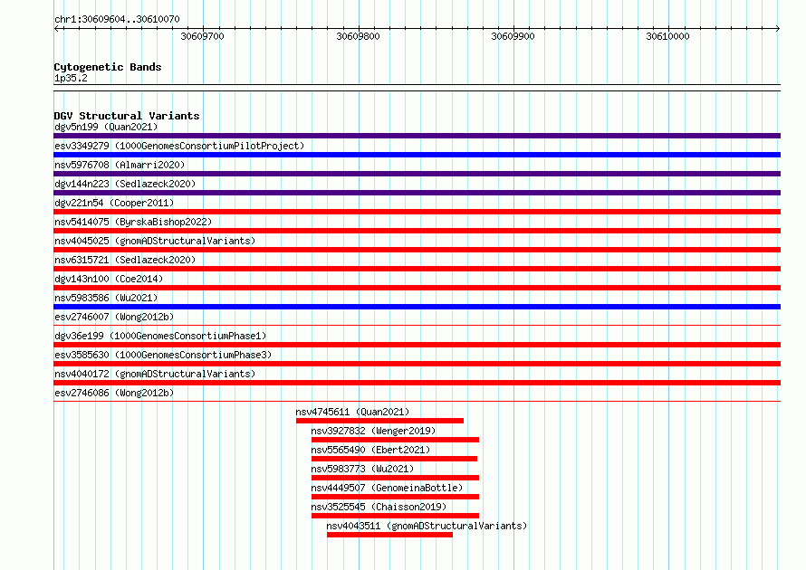Screen dimensions: 806x570
Task: Click nsv4043511 gnomAD short variant label
Action: point(427,526)
